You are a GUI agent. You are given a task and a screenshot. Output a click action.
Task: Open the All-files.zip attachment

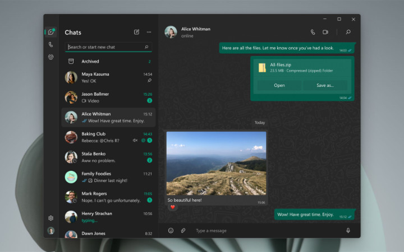(x=279, y=85)
